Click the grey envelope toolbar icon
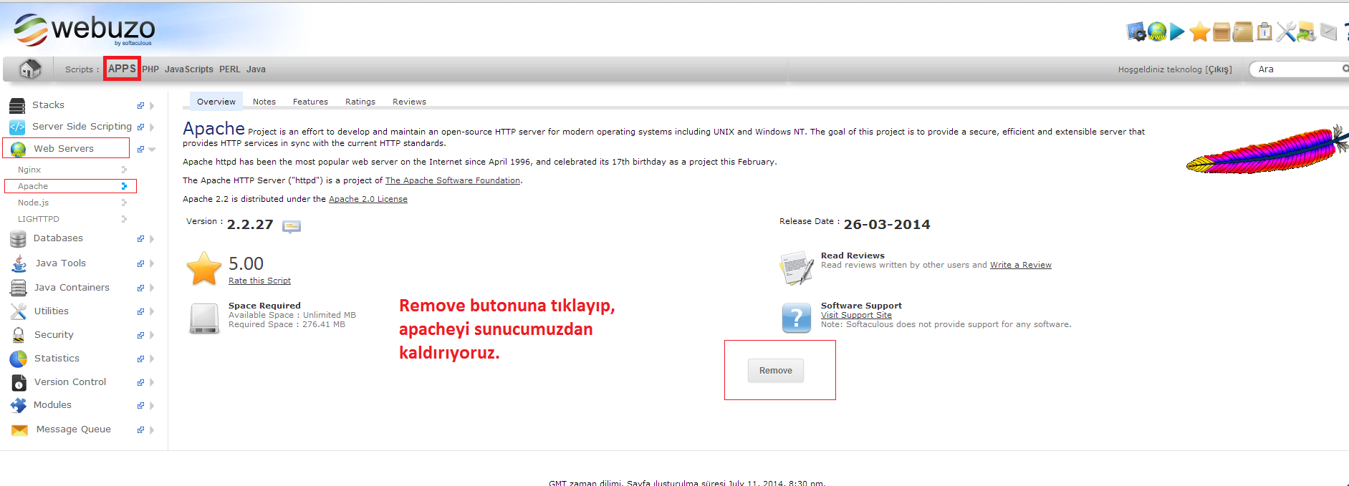1349x486 pixels. [x=1328, y=31]
